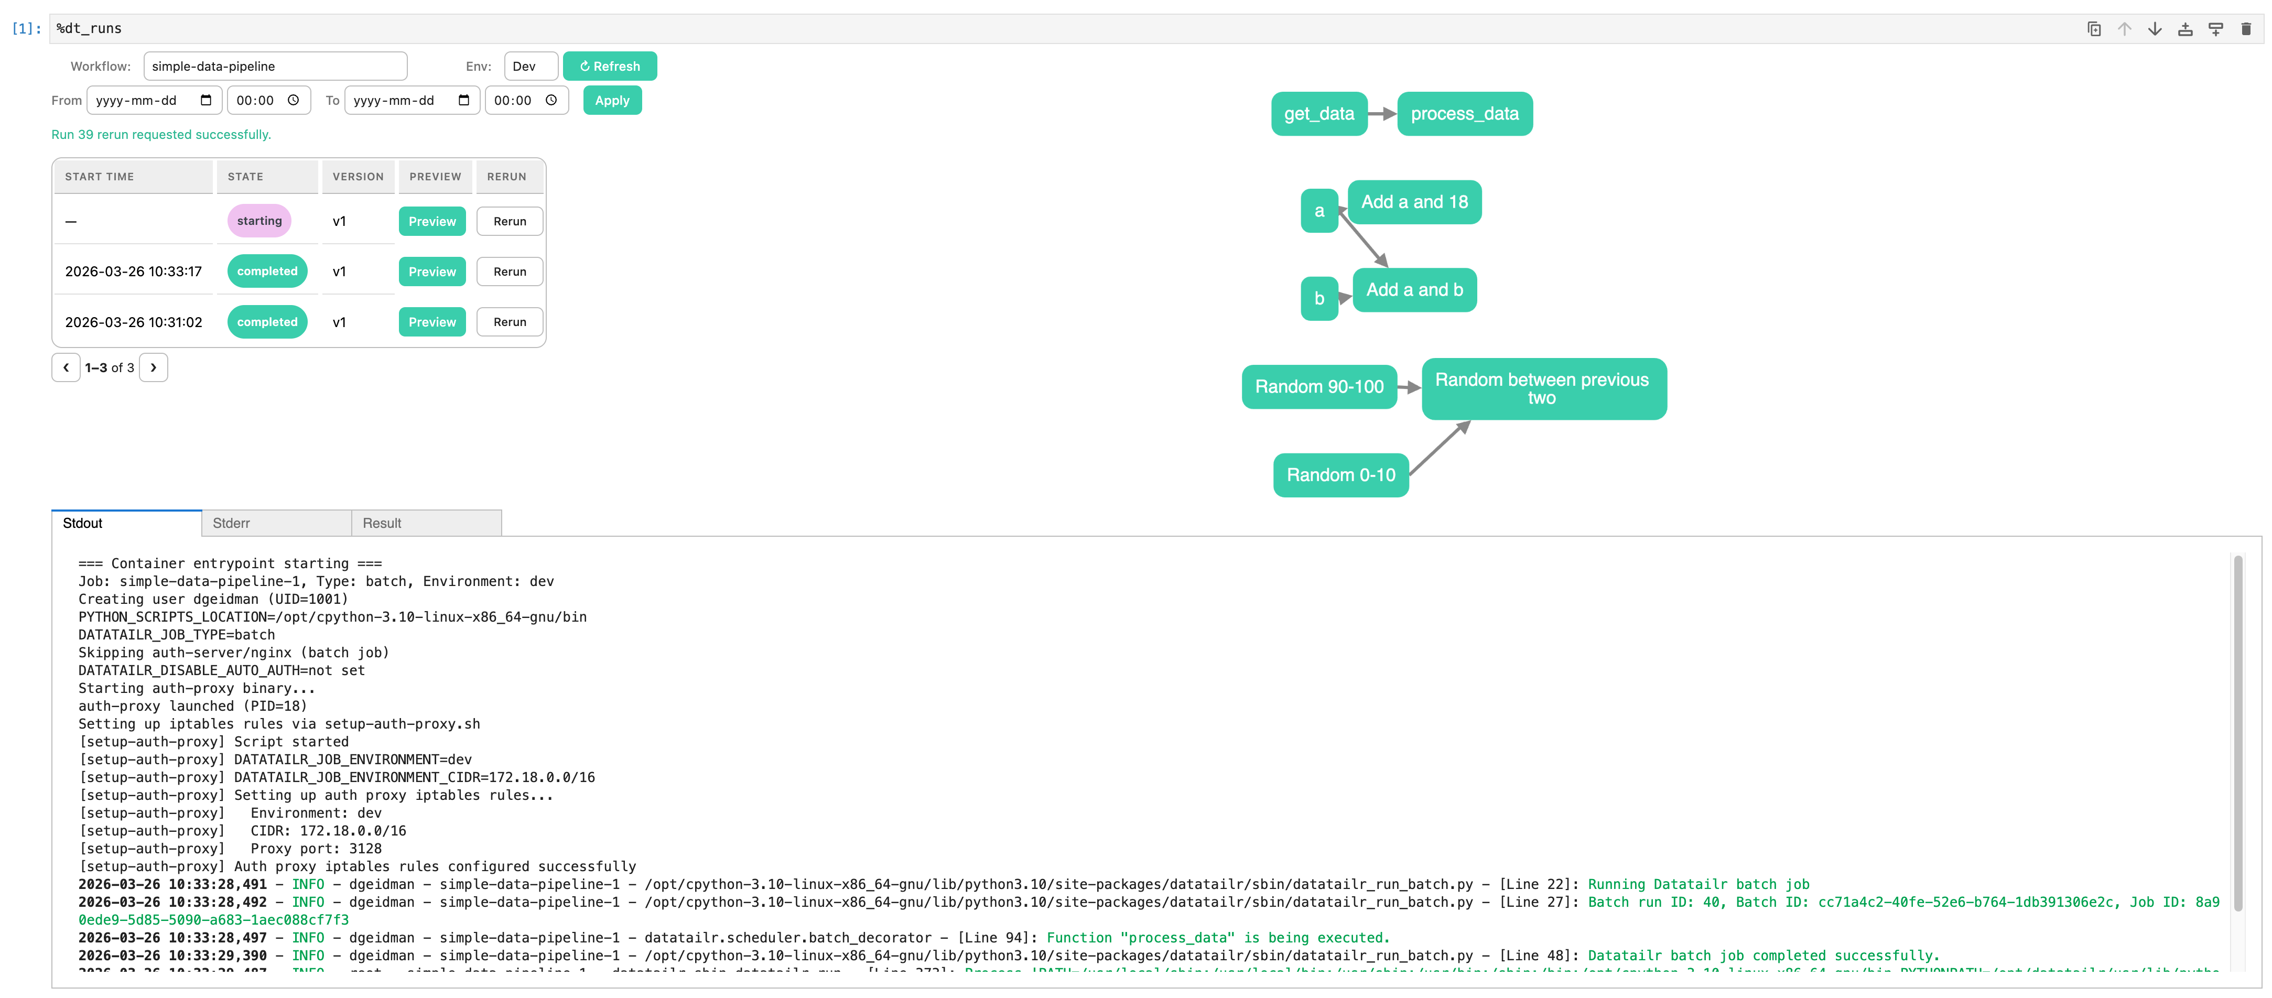The image size is (2272, 998).
Task: Open the To time clock picker
Action: tap(553, 100)
